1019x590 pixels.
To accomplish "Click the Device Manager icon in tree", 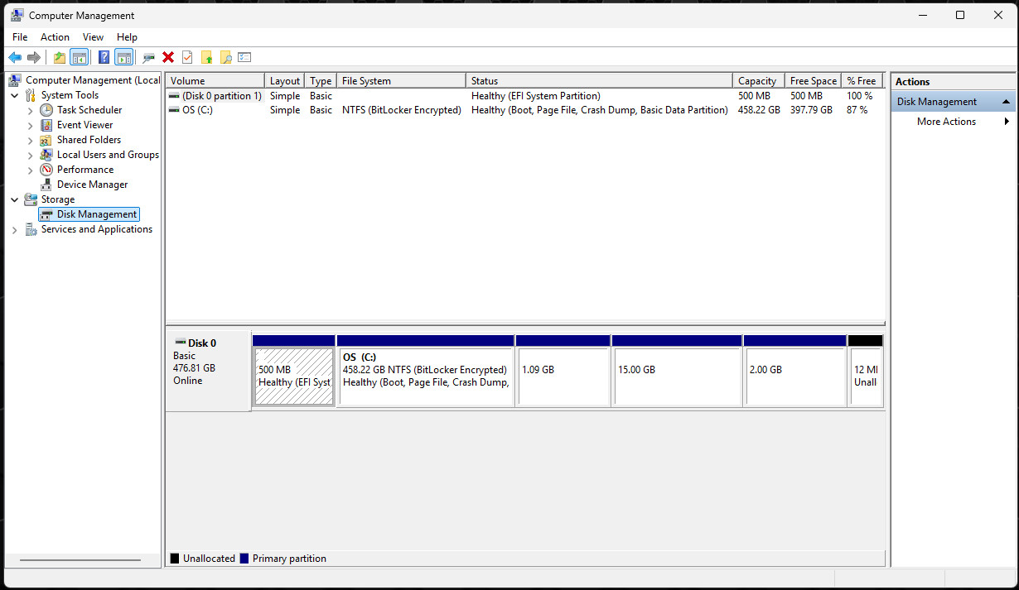I will 46,185.
